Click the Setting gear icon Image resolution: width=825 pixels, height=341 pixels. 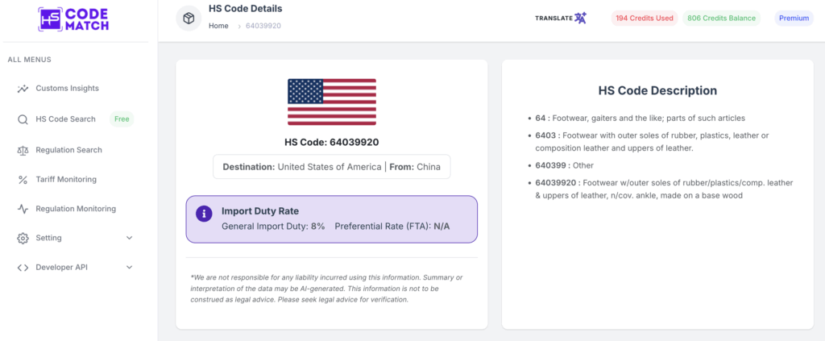coord(23,239)
